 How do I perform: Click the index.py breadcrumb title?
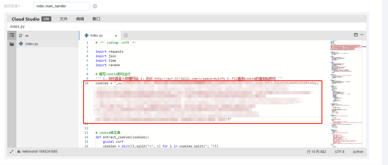tap(17, 26)
